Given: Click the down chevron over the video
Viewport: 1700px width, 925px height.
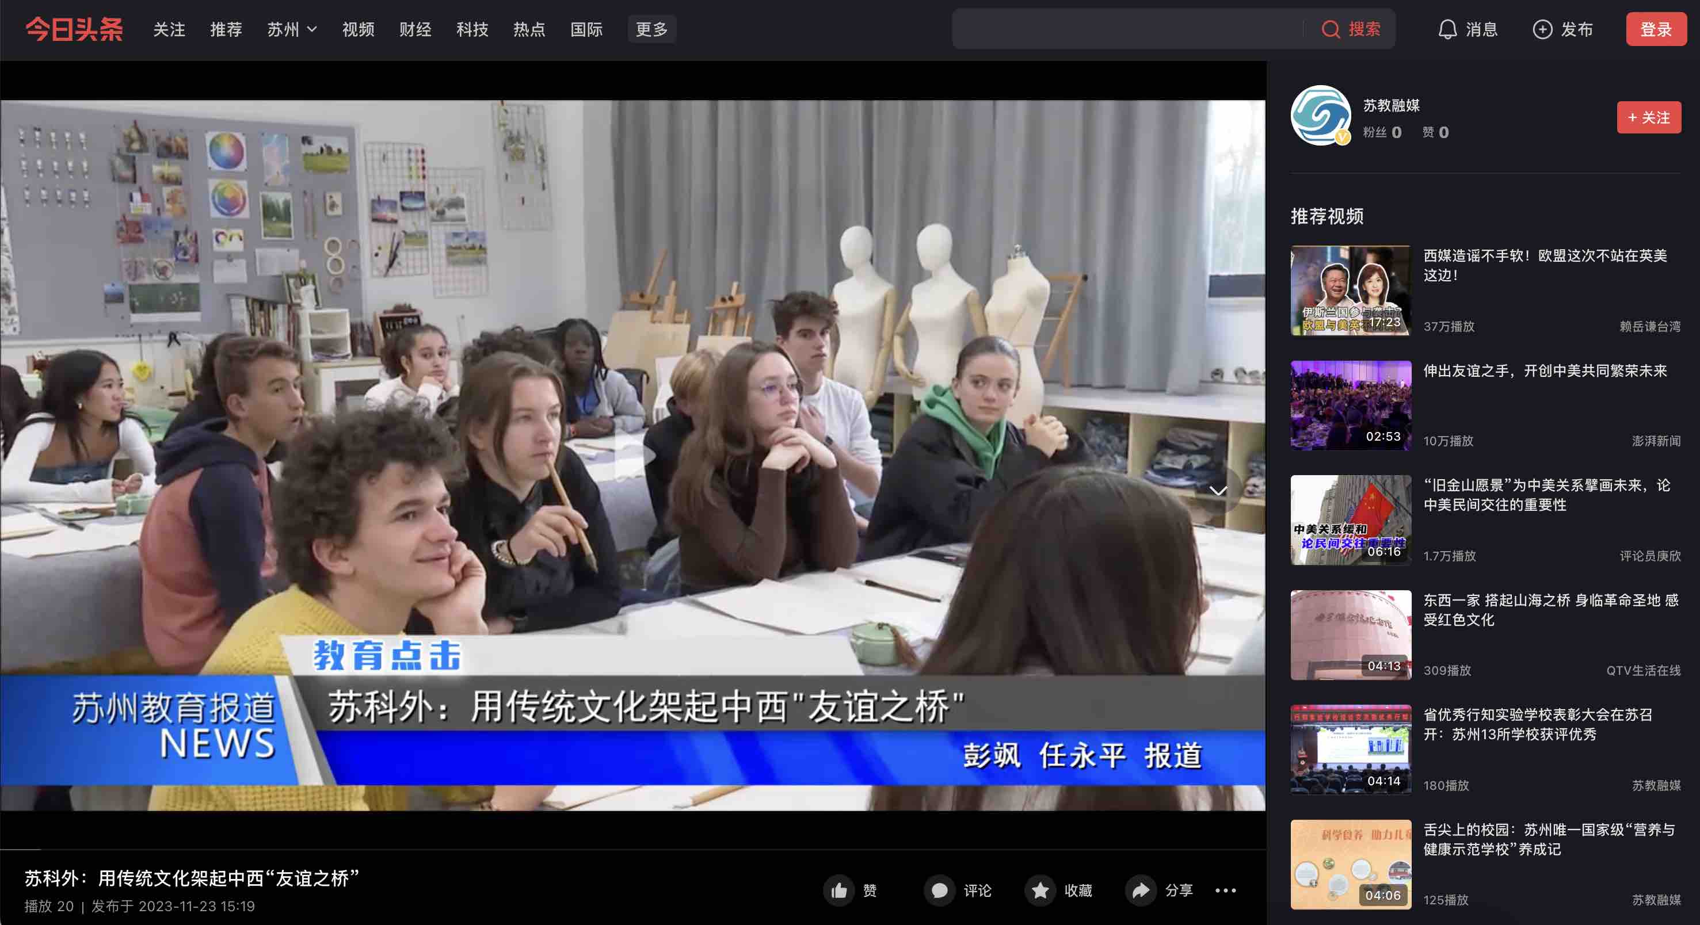Looking at the screenshot, I should click(x=1218, y=490).
